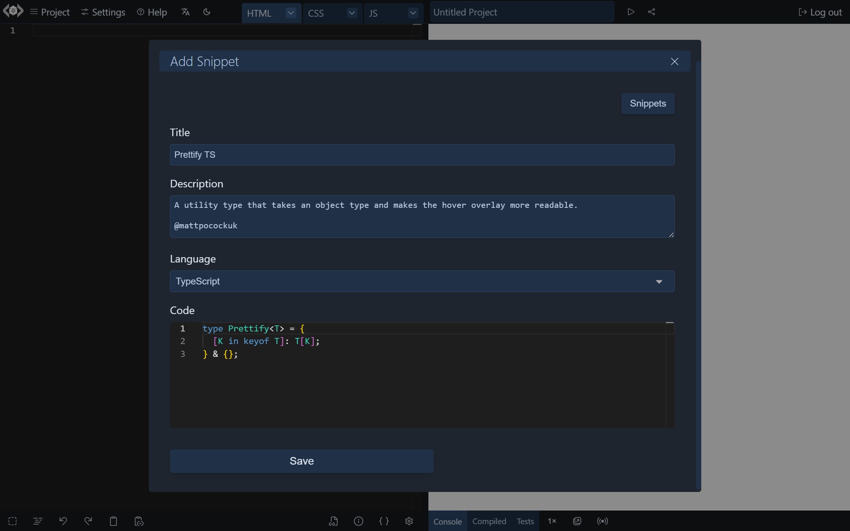The width and height of the screenshot is (850, 531).
Task: Expand the CSS options dropdown
Action: (351, 13)
